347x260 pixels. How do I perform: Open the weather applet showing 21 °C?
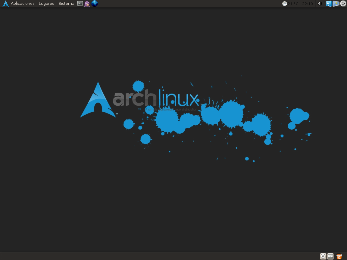click(x=290, y=4)
